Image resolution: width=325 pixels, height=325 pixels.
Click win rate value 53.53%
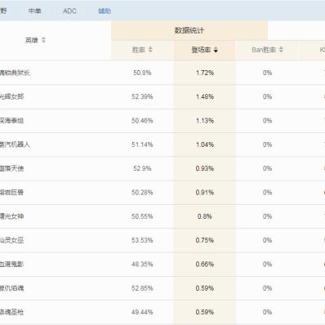142,240
